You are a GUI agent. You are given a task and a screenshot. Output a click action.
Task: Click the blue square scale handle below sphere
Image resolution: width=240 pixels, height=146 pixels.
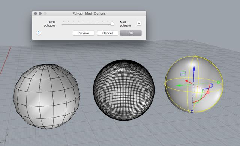coord(192,112)
